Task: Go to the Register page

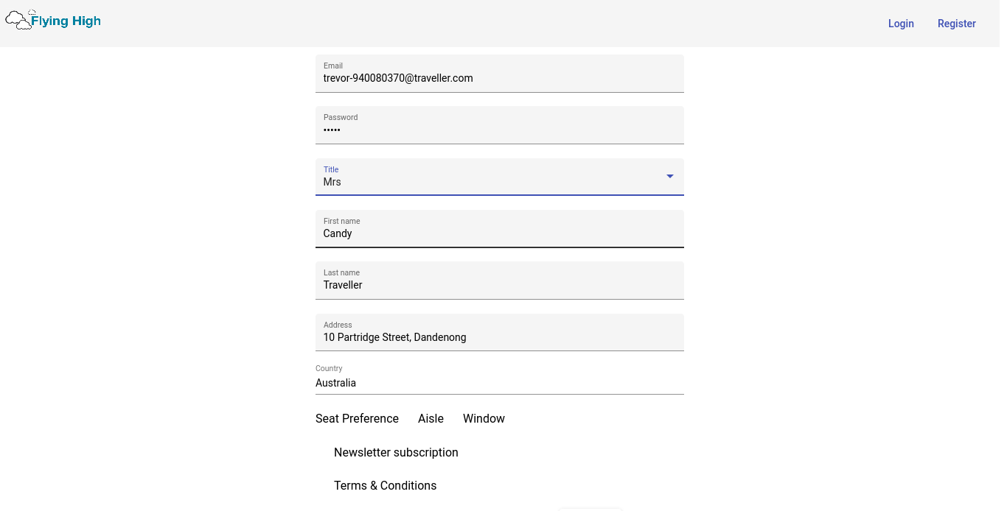Action: 956,24
